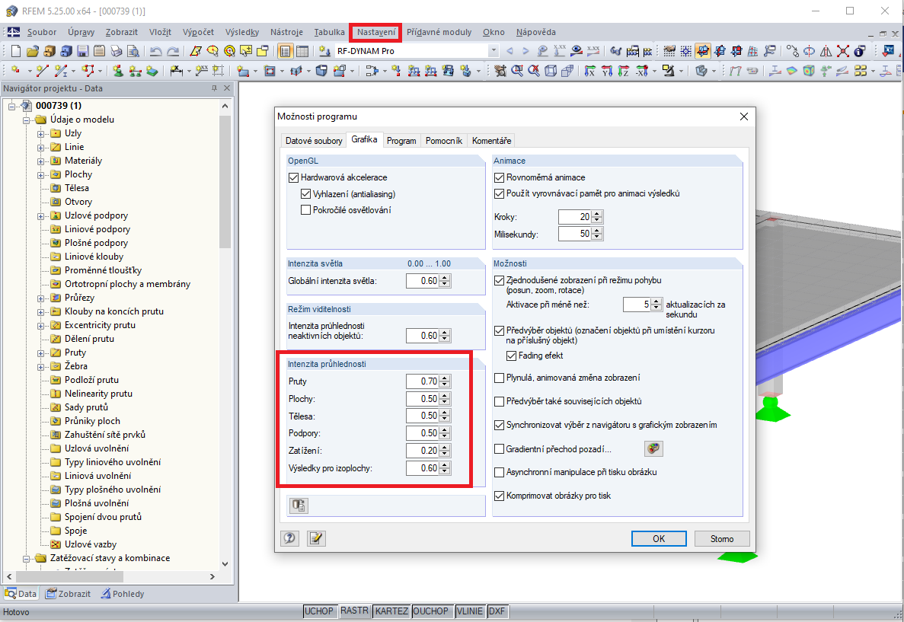
Task: Open the Přídavné moduly menu
Action: point(439,32)
